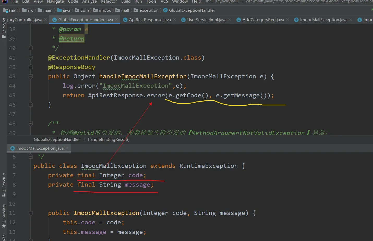373x241 pixels.
Task: Click the mall project folder breadcrumb icon
Action: pos(5,10)
